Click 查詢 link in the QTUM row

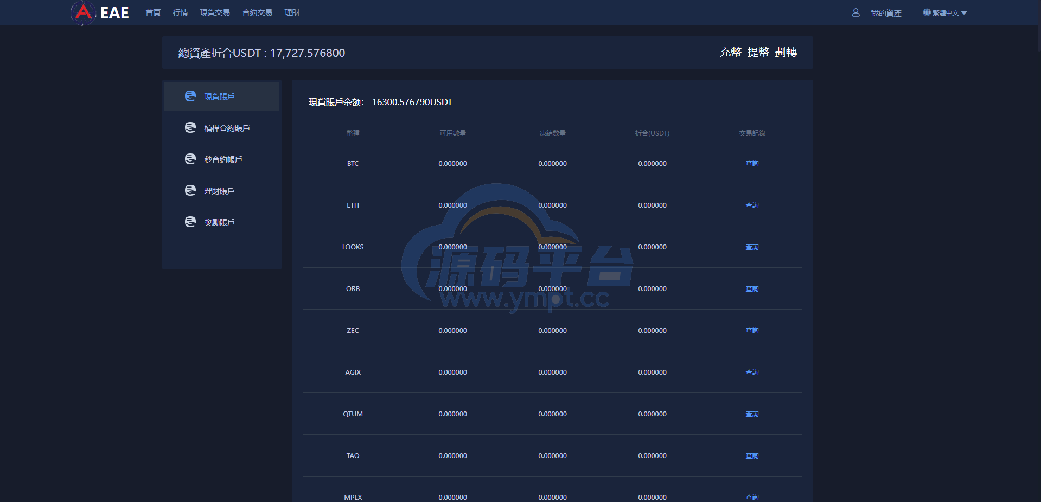(x=752, y=414)
